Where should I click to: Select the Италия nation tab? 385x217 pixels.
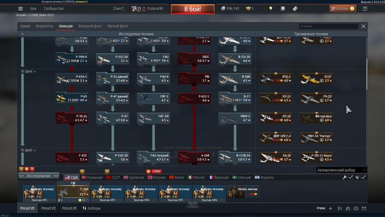pyautogui.click(x=196, y=177)
